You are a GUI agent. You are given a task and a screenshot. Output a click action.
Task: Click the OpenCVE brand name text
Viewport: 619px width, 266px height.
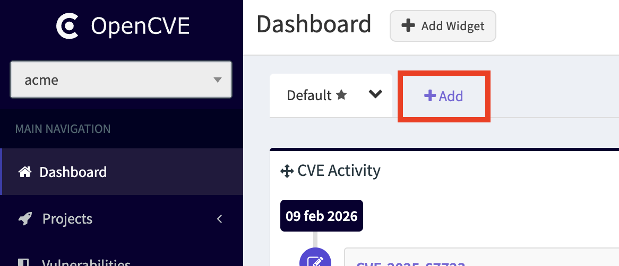[140, 26]
